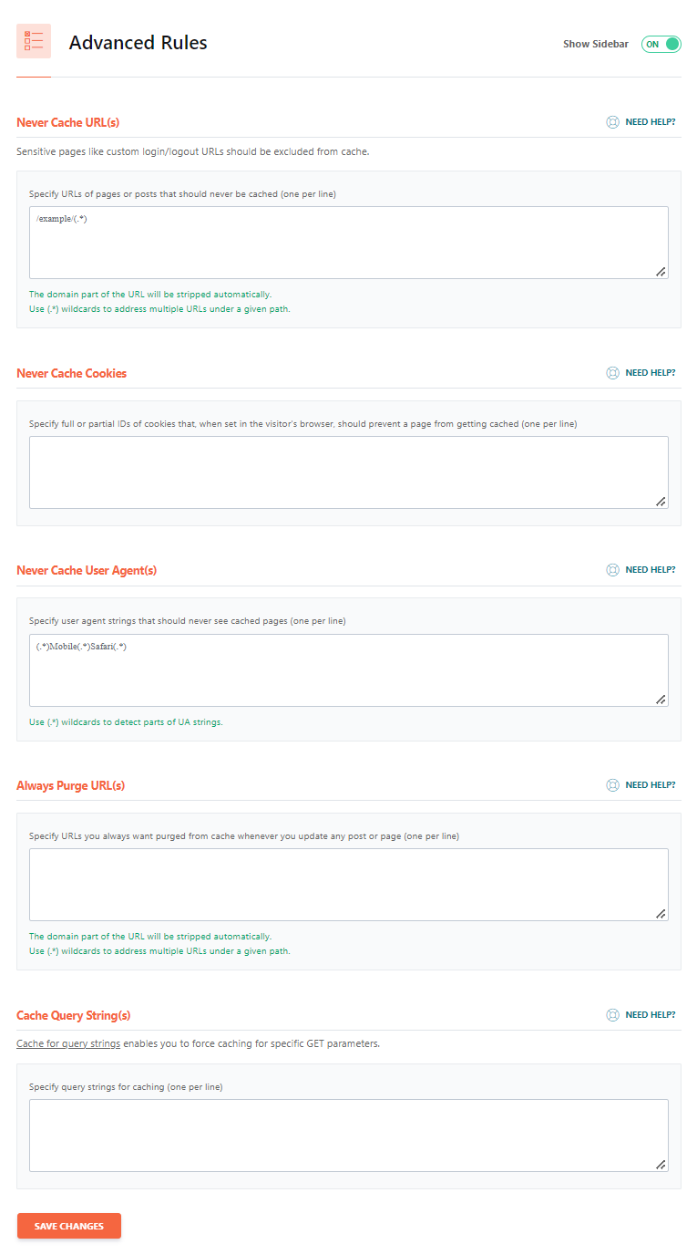
Task: Follow the 'Cache for query strings' link
Action: click(x=68, y=1043)
